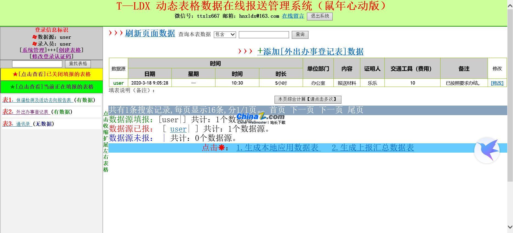Click date cell 2020-3-18 9:05:28
The width and height of the screenshot is (513, 233).
[x=150, y=83]
